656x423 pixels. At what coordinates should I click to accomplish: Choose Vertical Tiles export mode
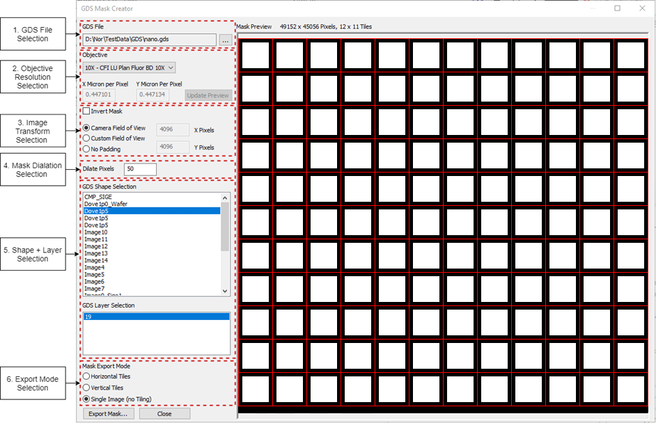point(86,388)
